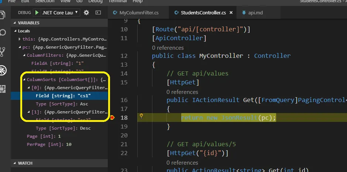Click the lightbulb code action on line 18
The width and height of the screenshot is (347, 172).
tap(141, 116)
